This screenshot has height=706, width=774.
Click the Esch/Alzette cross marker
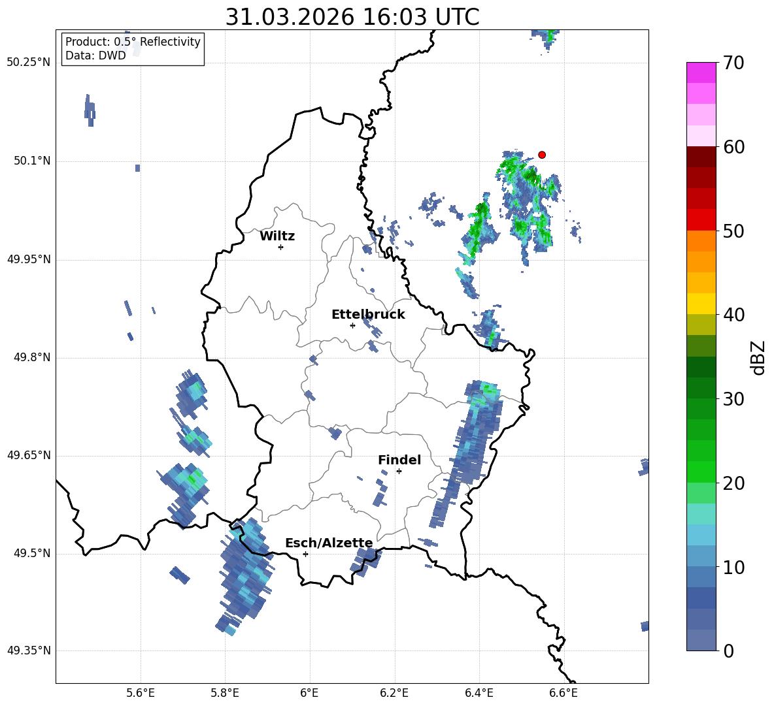pyautogui.click(x=305, y=554)
